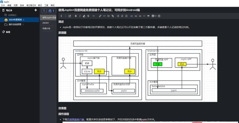The height and width of the screenshot is (123, 239).
Task: Open the 笔记 menu
Action: pos(40,5)
